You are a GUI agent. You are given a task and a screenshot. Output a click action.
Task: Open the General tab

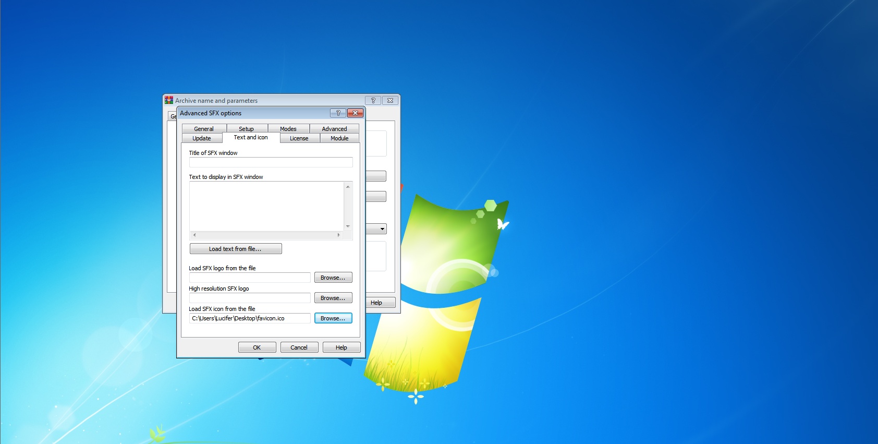204,129
